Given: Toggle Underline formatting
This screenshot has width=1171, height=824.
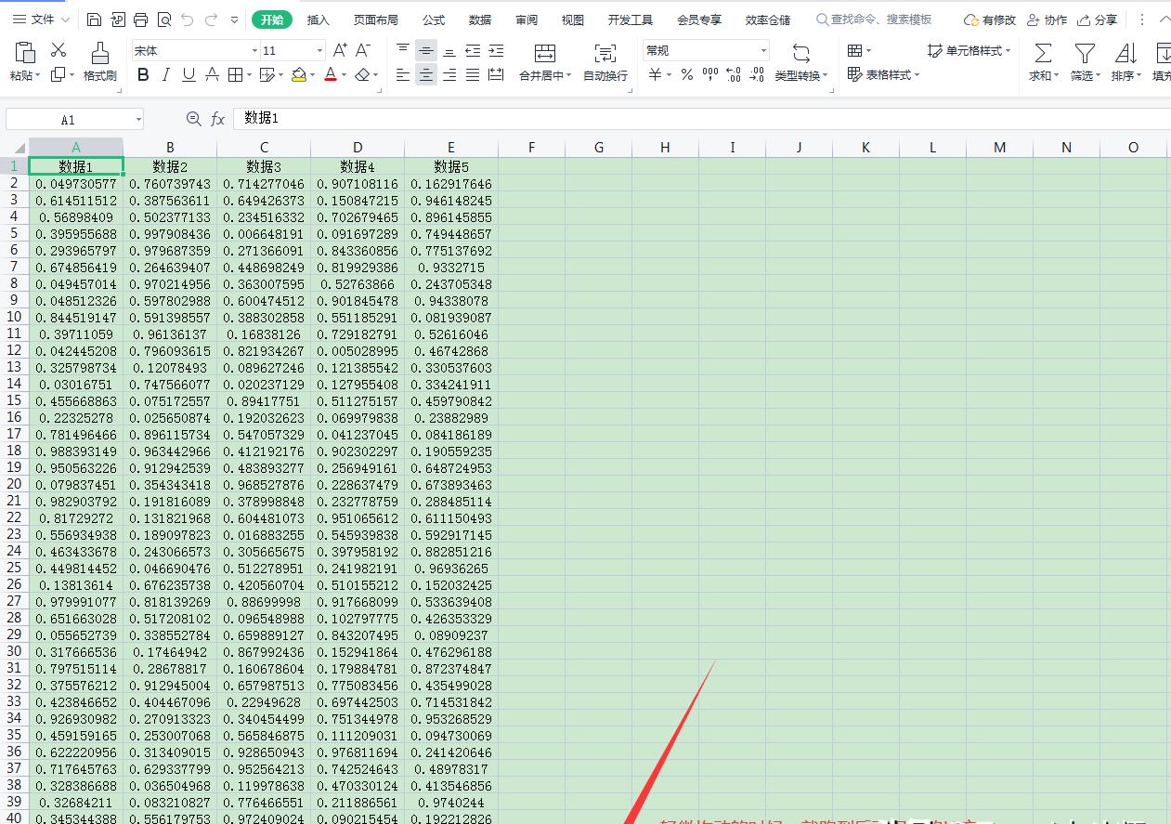Looking at the screenshot, I should click(x=189, y=74).
